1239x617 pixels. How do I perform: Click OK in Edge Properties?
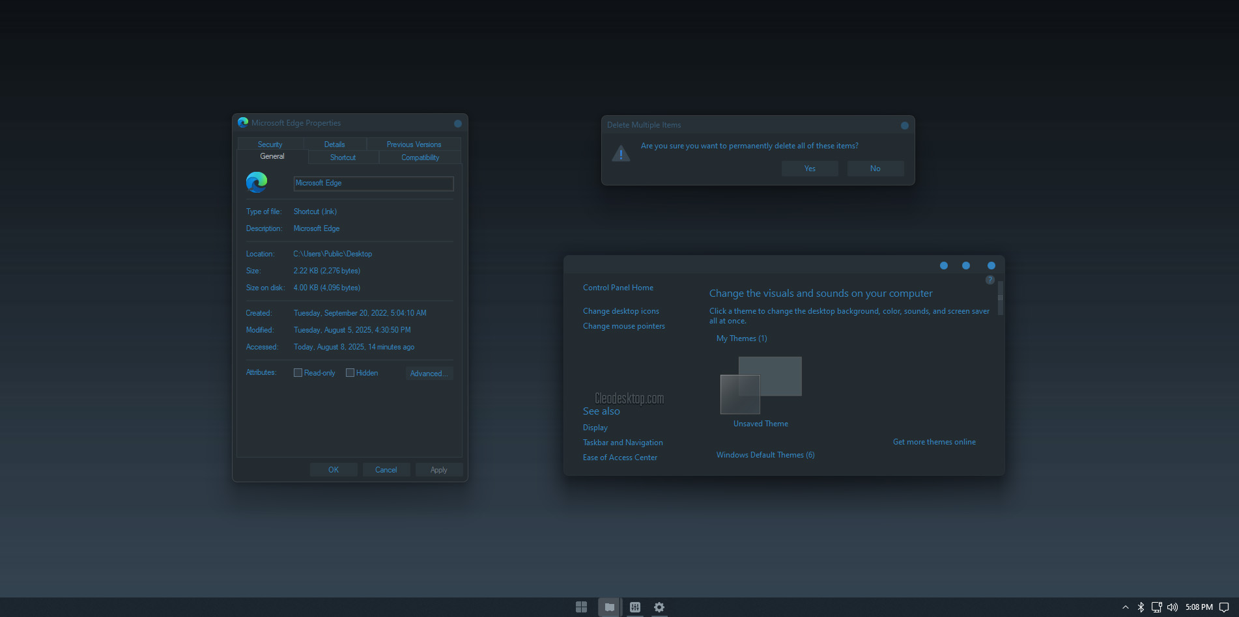[334, 470]
